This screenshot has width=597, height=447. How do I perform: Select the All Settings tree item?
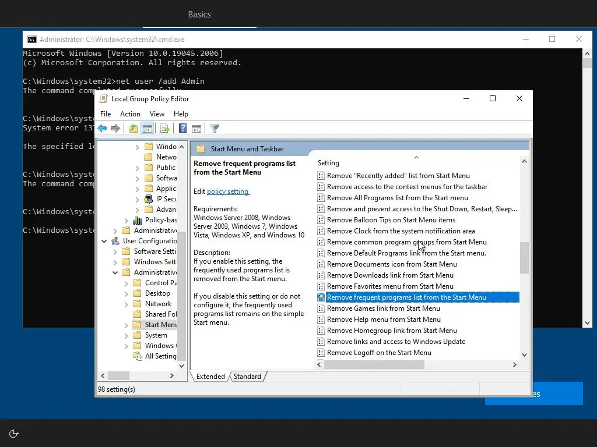tap(154, 356)
